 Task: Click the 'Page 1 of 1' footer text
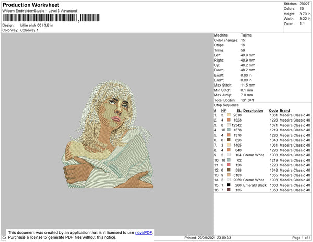[x=302, y=238]
